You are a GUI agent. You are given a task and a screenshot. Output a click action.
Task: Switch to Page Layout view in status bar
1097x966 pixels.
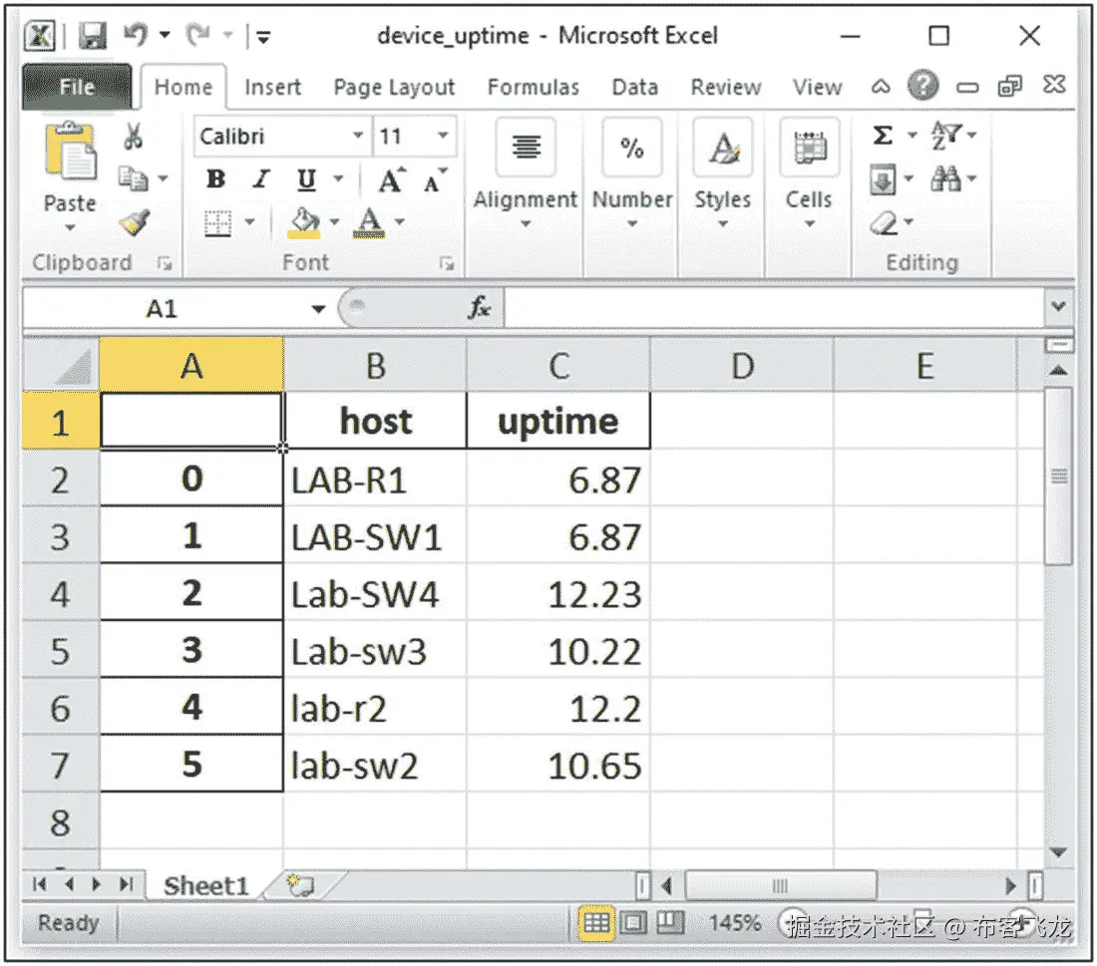[x=633, y=923]
